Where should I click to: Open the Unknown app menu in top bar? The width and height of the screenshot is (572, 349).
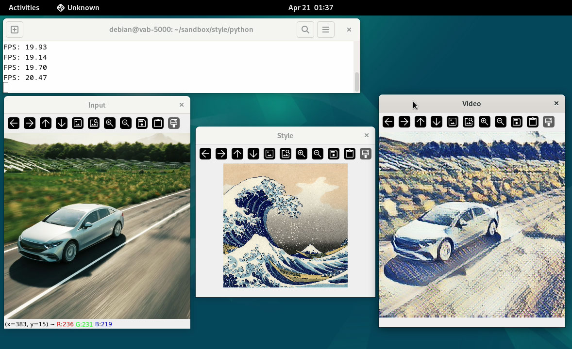(x=78, y=8)
